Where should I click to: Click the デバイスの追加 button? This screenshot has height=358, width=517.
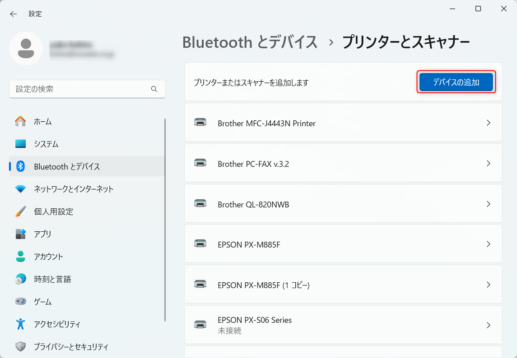[456, 82]
